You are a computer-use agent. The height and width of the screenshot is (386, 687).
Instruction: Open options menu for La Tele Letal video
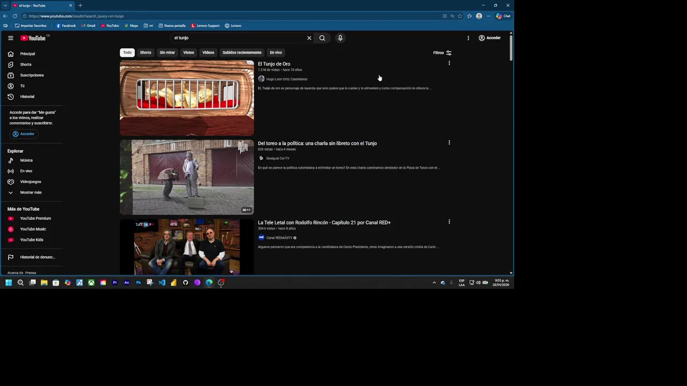[449, 222]
